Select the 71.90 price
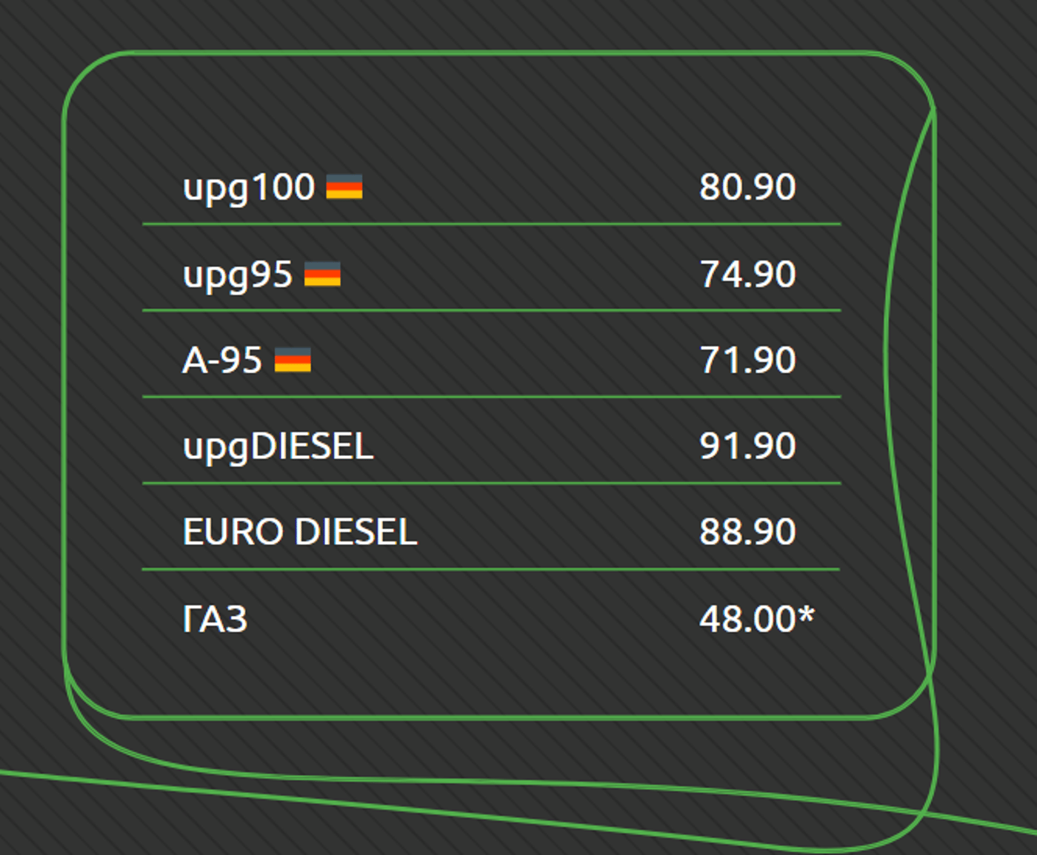 (747, 361)
